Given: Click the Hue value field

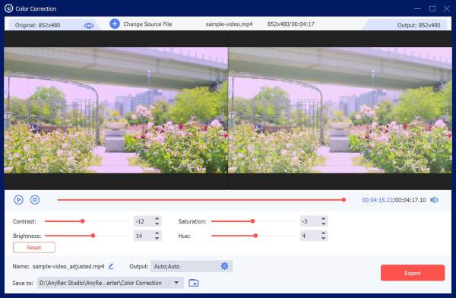Looking at the screenshot, I should click(x=310, y=236).
